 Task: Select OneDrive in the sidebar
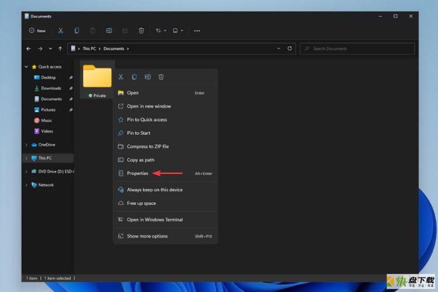(x=46, y=145)
